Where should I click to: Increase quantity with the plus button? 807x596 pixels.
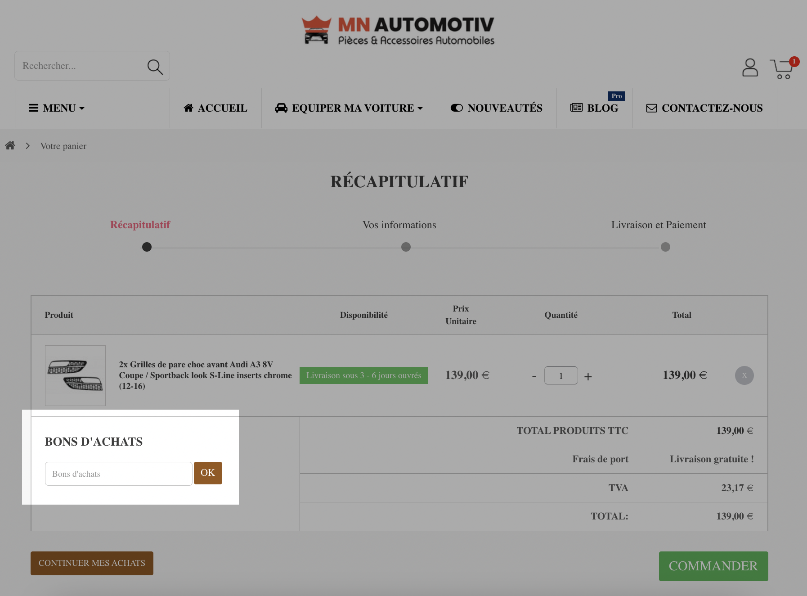[x=588, y=376]
